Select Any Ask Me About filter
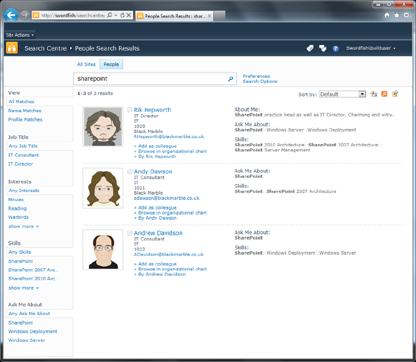416x362 pixels. [x=29, y=314]
